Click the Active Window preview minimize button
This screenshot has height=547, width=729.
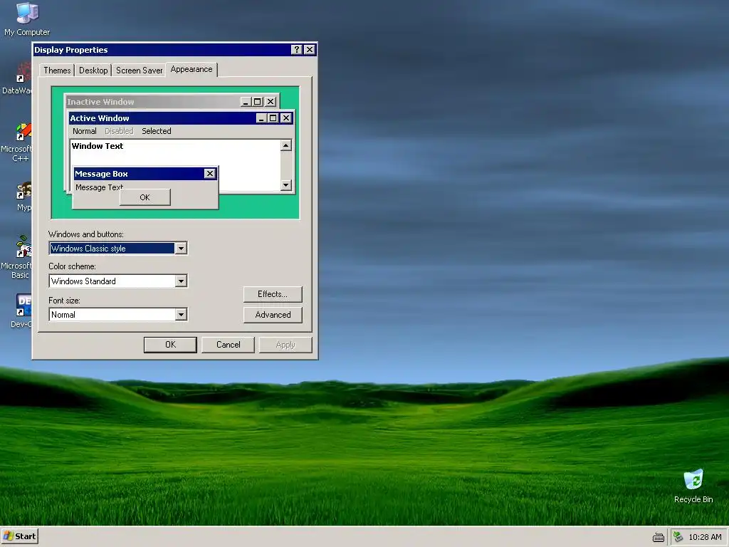coord(262,118)
